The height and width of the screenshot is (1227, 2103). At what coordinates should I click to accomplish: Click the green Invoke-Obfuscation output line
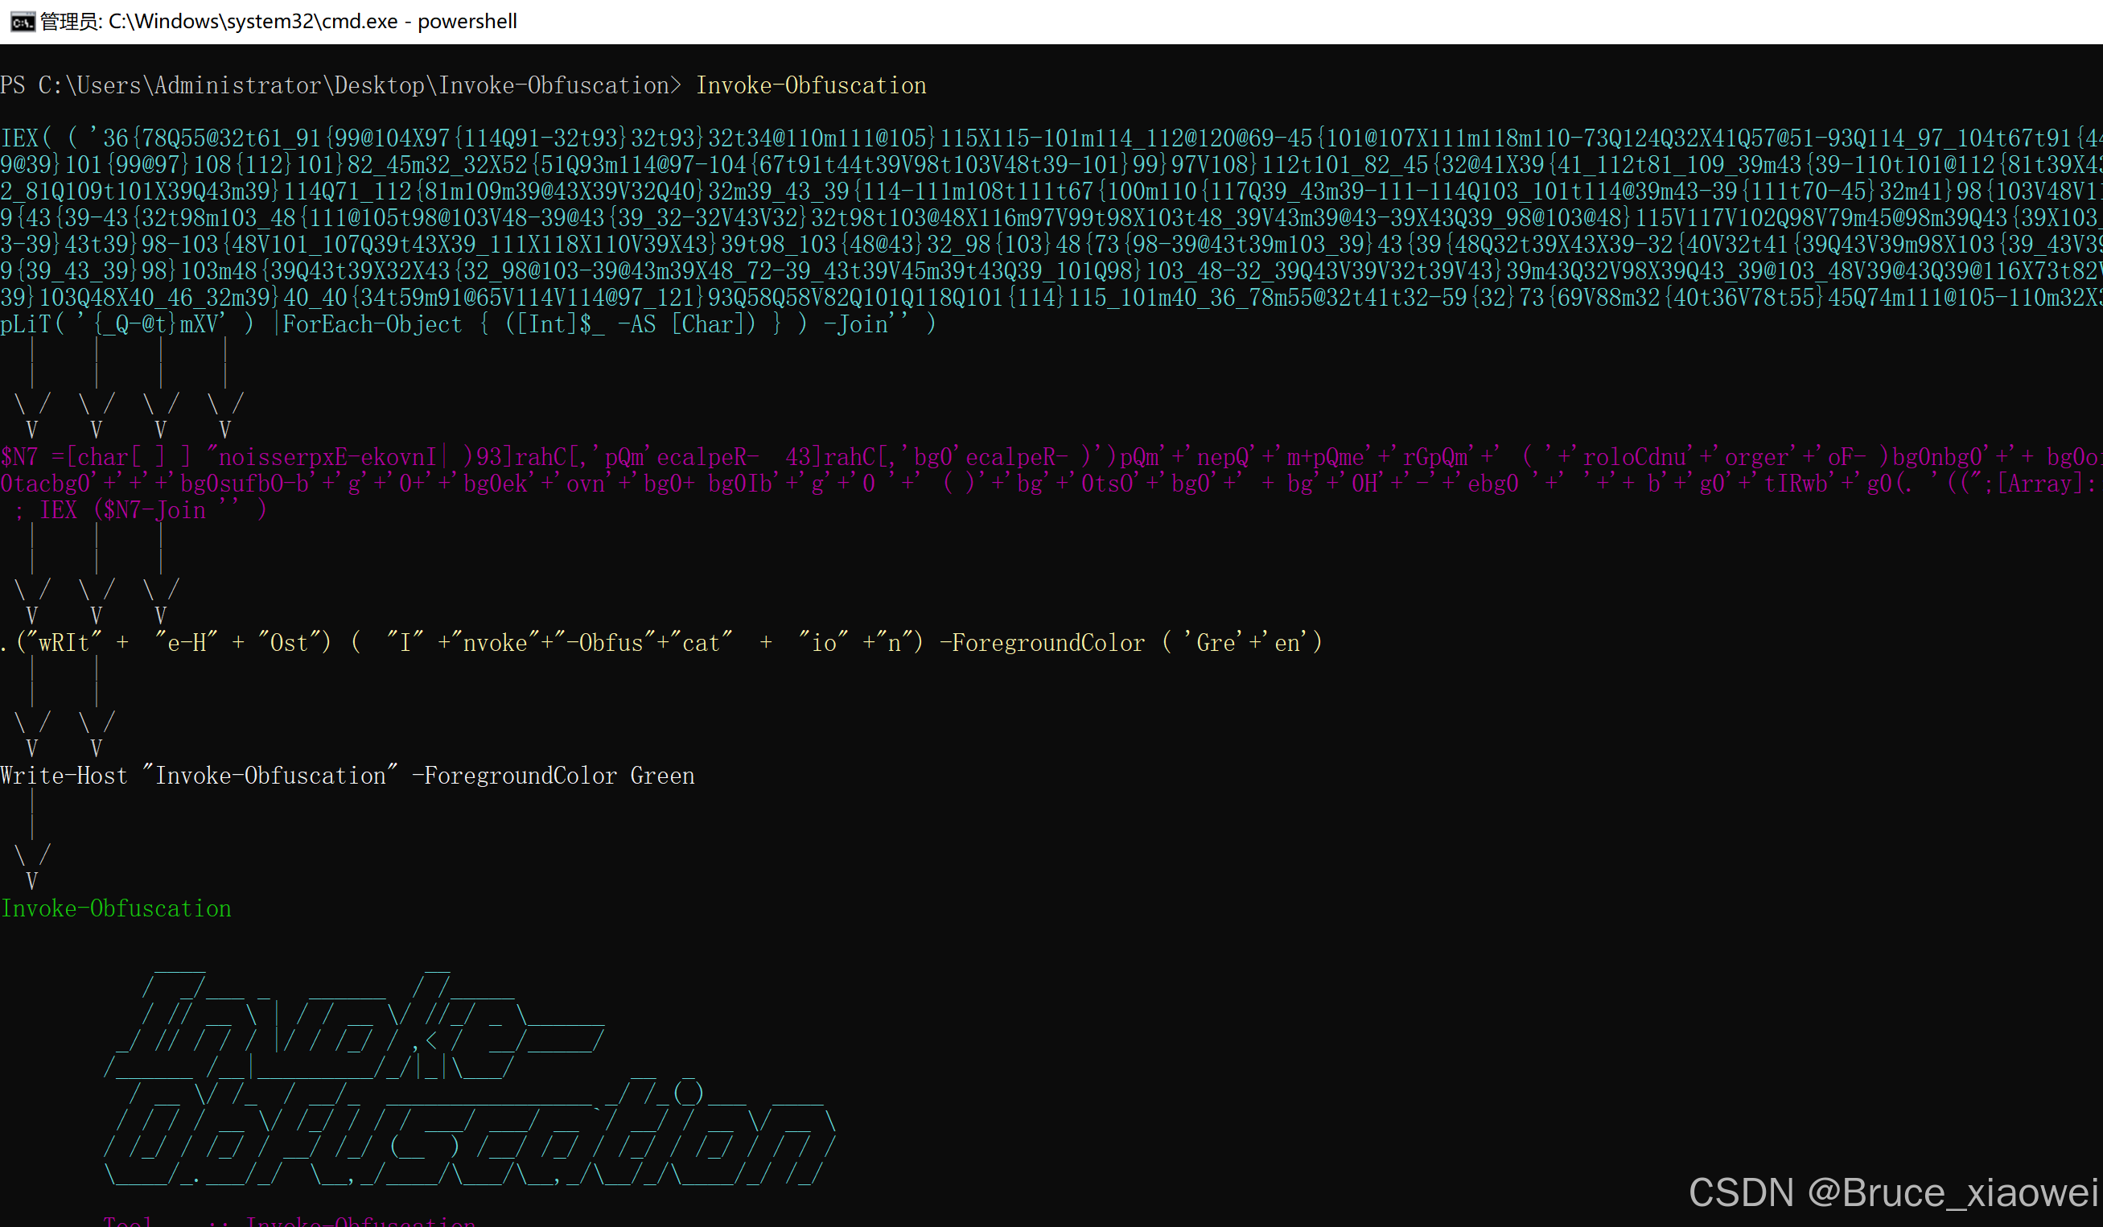coord(116,908)
